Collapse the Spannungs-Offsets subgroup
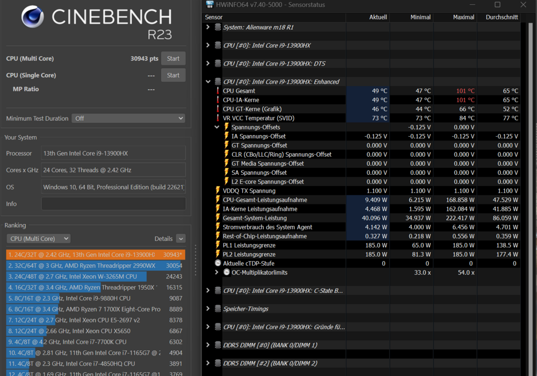This screenshot has width=537, height=376. pyautogui.click(x=216, y=127)
